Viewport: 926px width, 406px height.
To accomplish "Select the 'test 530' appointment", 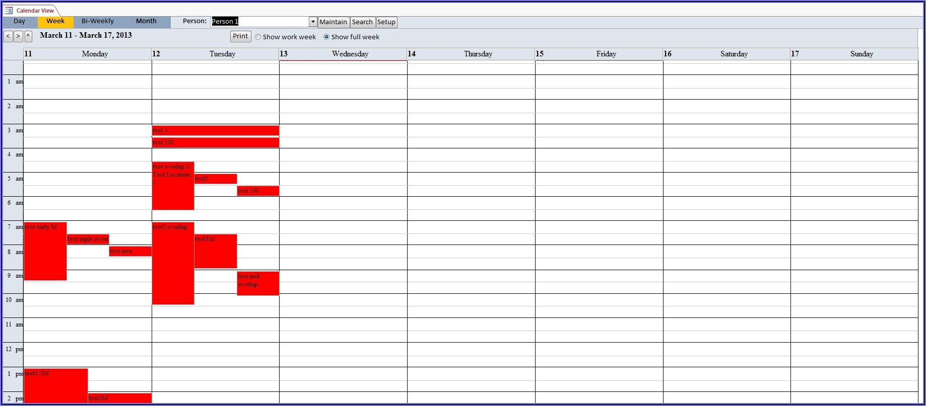I will (x=258, y=191).
